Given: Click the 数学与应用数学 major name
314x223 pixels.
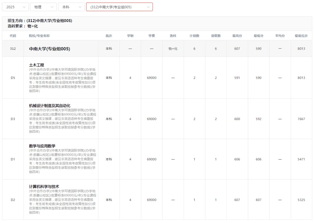Looking at the screenshot, I should (42, 146).
